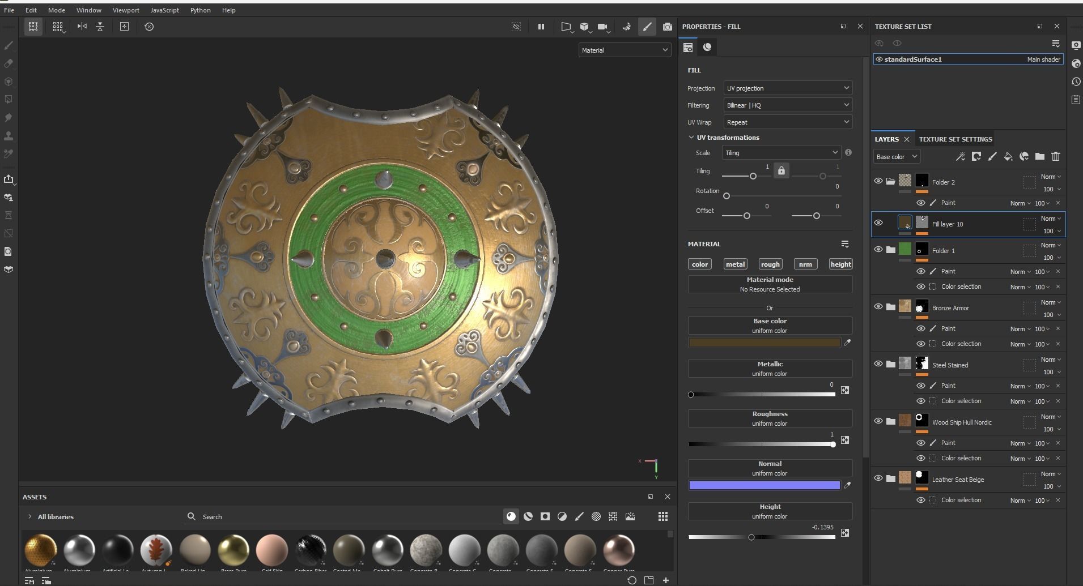Open the Help menu

pos(228,10)
